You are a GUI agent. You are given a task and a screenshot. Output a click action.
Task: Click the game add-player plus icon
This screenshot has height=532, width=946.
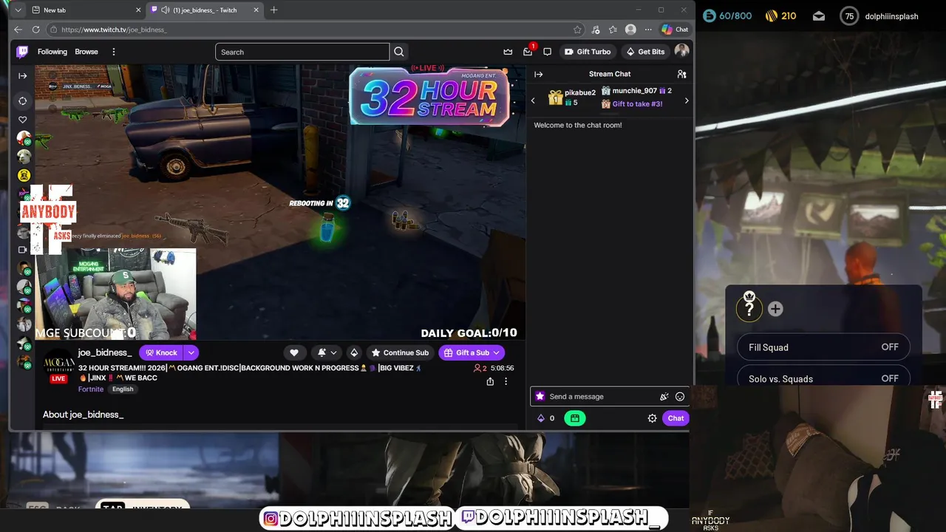(775, 309)
